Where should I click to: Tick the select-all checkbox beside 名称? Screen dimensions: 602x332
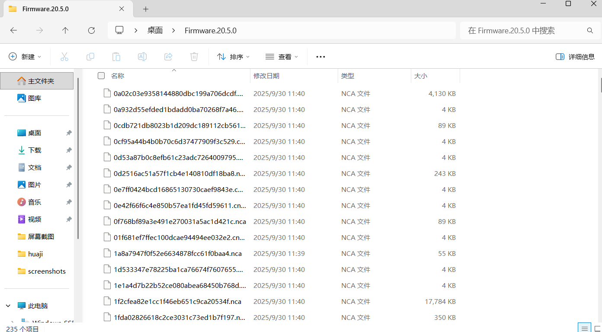click(101, 76)
